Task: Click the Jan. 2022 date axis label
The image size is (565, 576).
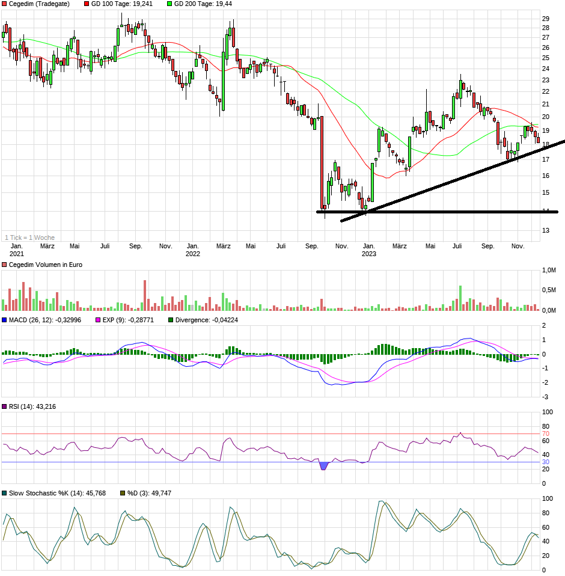Action: [x=193, y=250]
